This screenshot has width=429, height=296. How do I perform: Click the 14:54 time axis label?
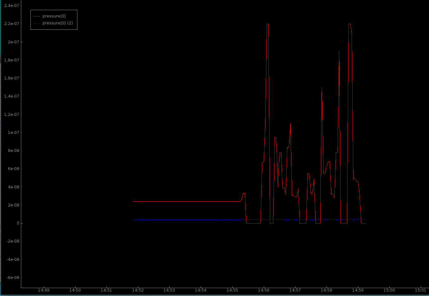pos(201,290)
